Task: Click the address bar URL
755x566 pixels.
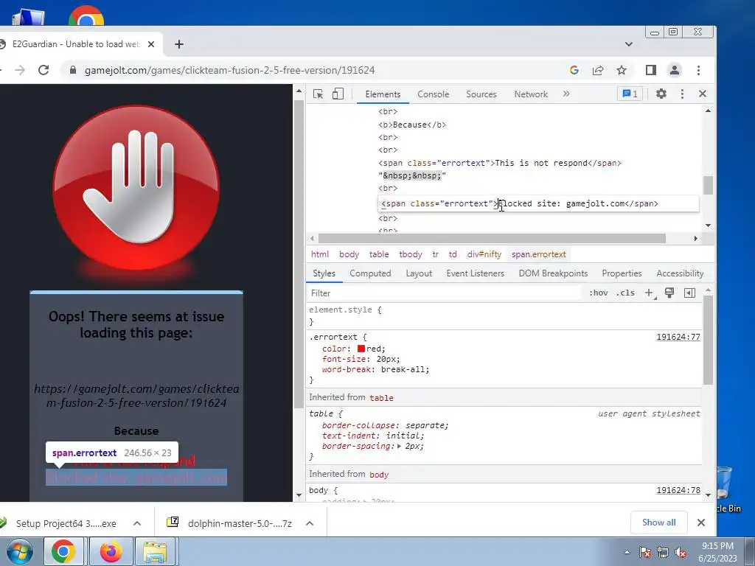Action: point(230,70)
